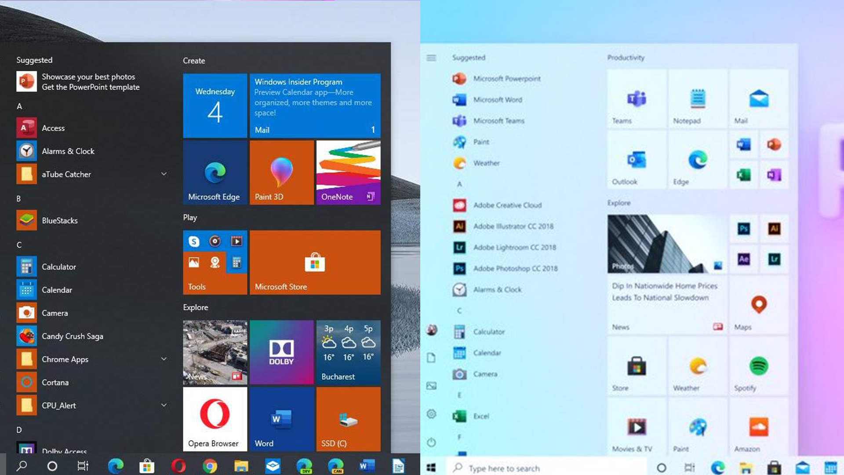Click the small Photoshop tile in the Explore group

click(744, 229)
